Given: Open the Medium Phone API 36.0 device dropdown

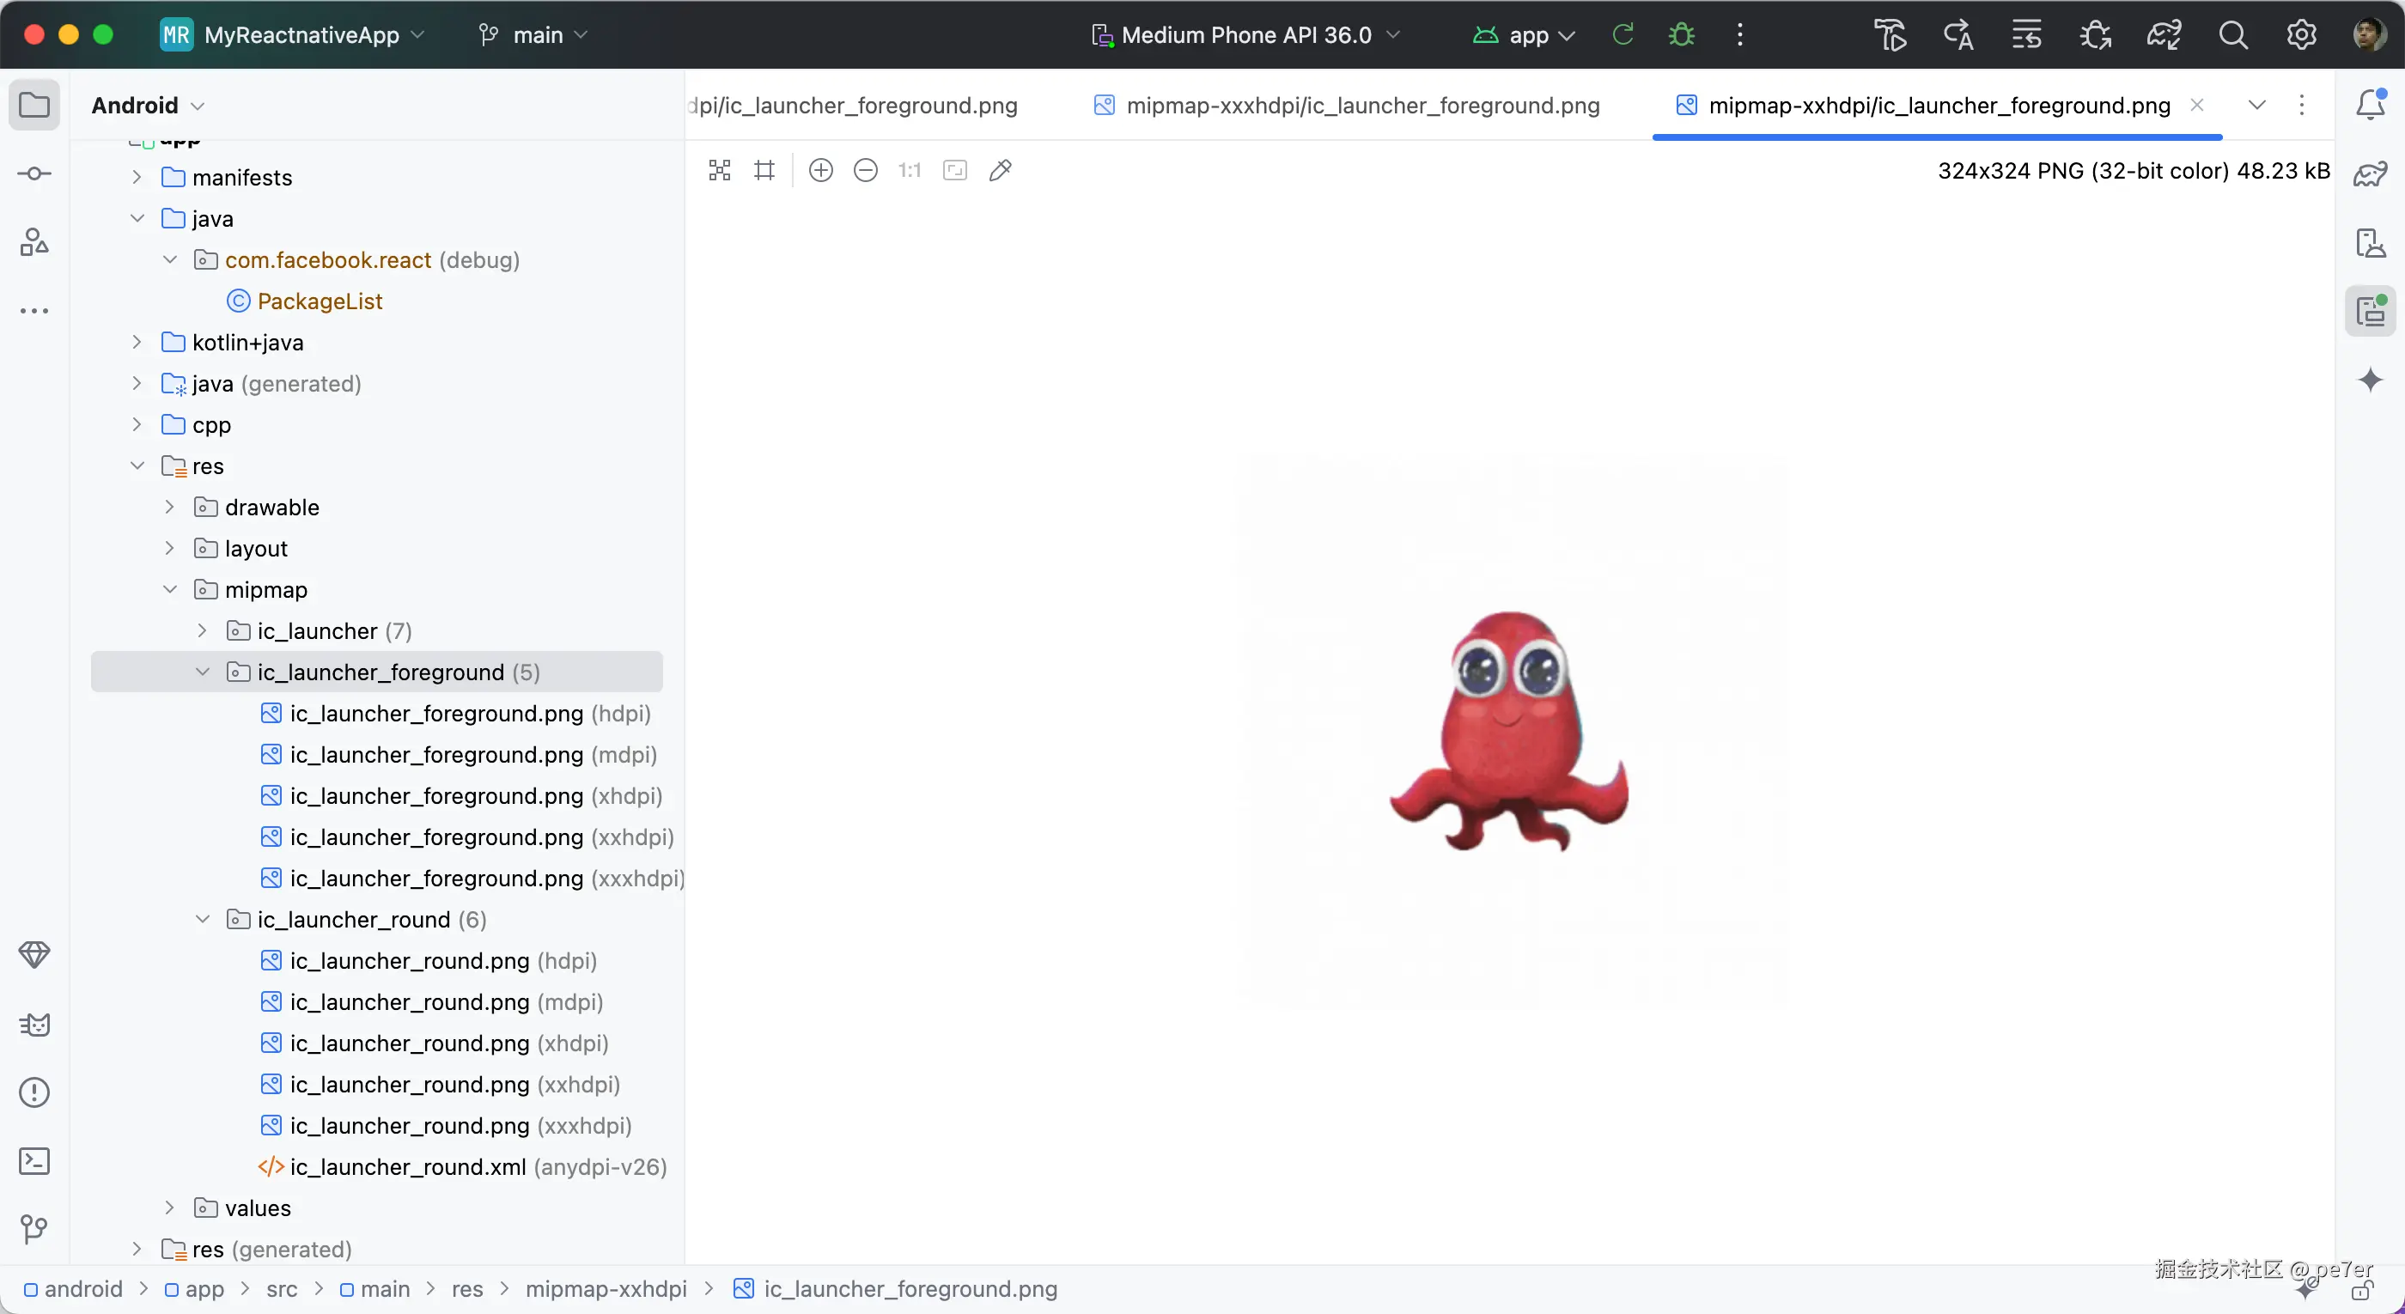Looking at the screenshot, I should pos(1246,34).
